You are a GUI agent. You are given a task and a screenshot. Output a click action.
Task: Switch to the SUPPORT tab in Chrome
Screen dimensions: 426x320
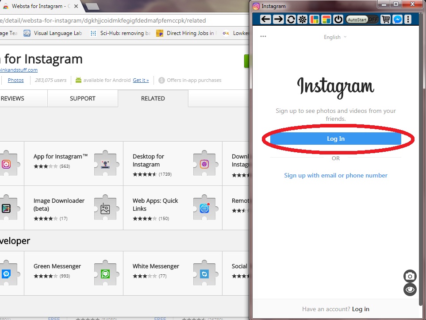coord(83,98)
